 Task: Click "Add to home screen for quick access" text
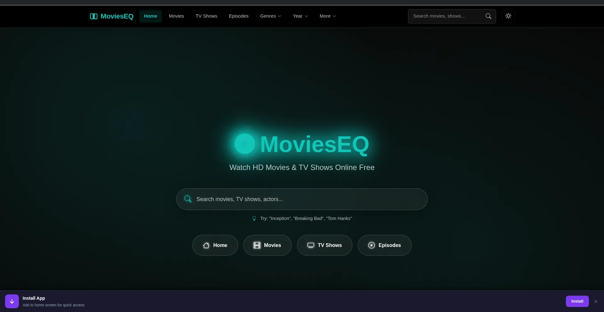(x=53, y=305)
